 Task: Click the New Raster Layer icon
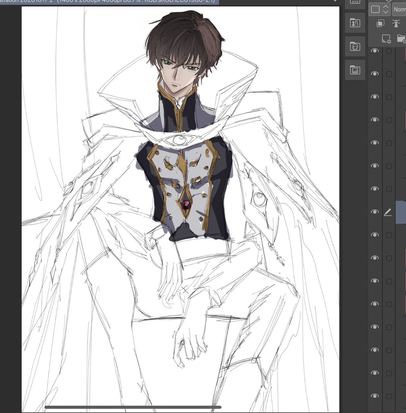click(386, 39)
